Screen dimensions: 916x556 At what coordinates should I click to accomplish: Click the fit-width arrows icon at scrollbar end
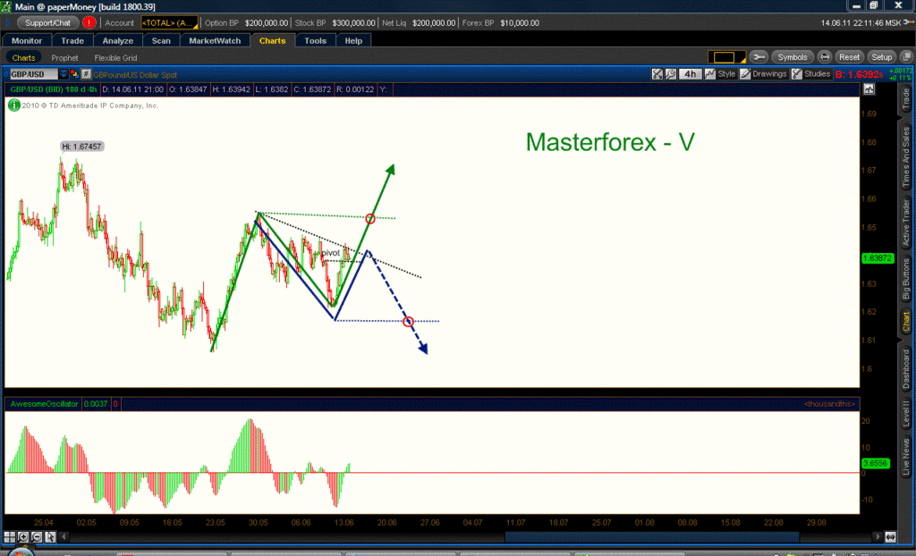coord(890,536)
